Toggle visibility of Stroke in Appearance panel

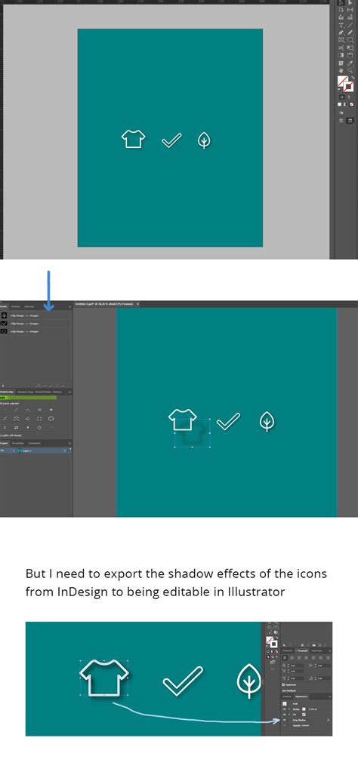pyautogui.click(x=284, y=709)
